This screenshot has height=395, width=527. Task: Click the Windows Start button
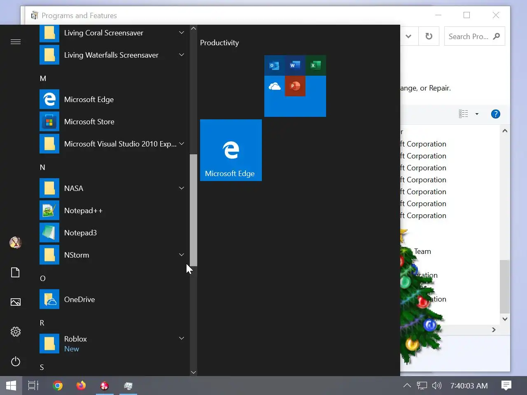[11, 386]
